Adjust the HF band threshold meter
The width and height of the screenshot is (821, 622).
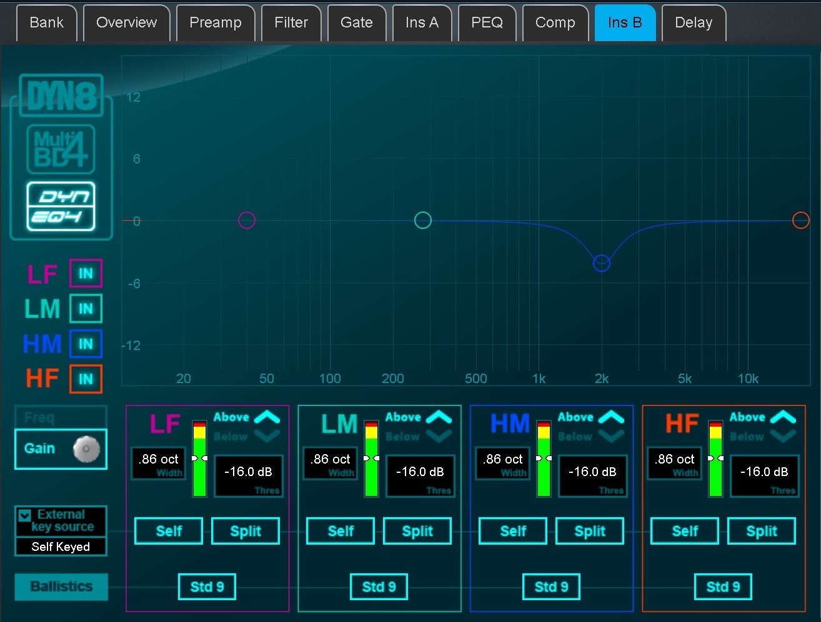(x=715, y=459)
